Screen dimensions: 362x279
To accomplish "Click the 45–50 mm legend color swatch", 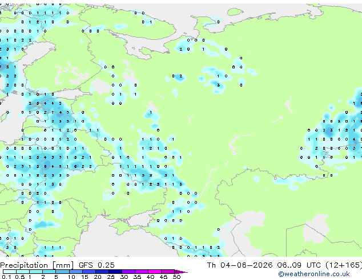I will 168,272.
